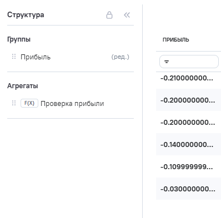Select the row with value -0.109999999…
221x218 pixels.
(x=188, y=166)
